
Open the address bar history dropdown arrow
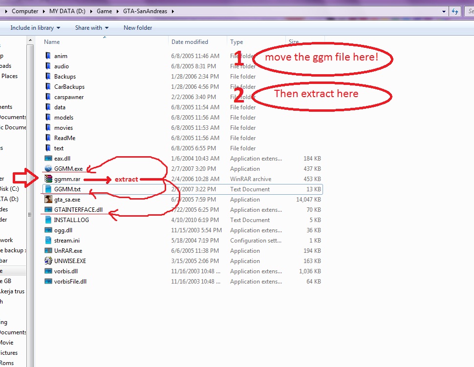click(x=444, y=11)
